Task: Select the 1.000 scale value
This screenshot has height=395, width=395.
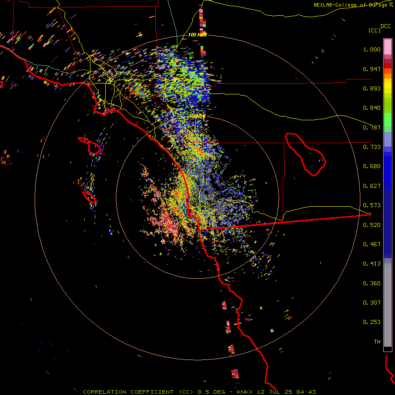Action: [372, 49]
